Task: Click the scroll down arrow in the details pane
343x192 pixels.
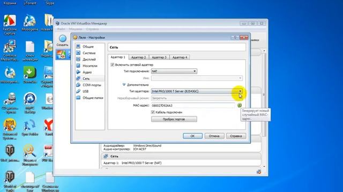Action: point(264,166)
